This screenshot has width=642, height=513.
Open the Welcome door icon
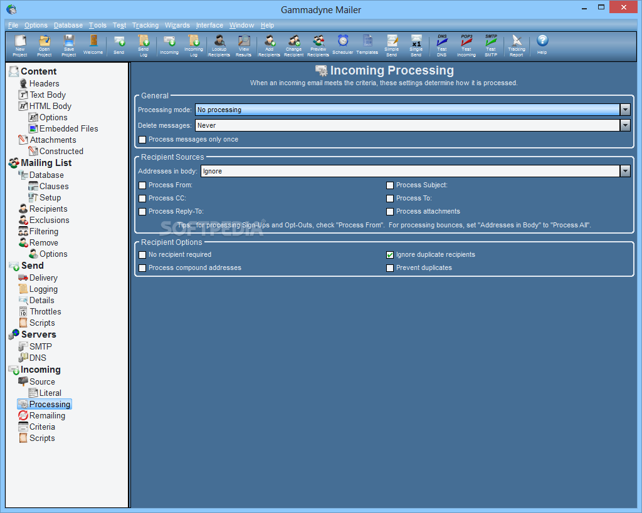[93, 44]
